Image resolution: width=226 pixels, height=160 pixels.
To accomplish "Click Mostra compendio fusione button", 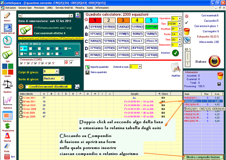I will [203, 157].
